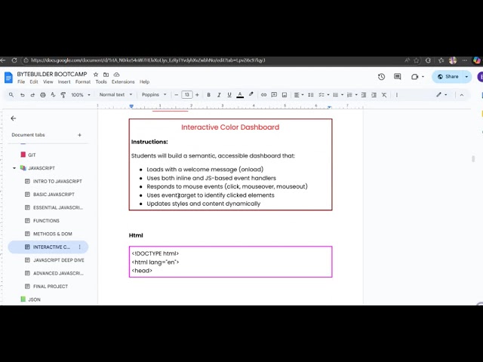Open the version history

coord(381,77)
